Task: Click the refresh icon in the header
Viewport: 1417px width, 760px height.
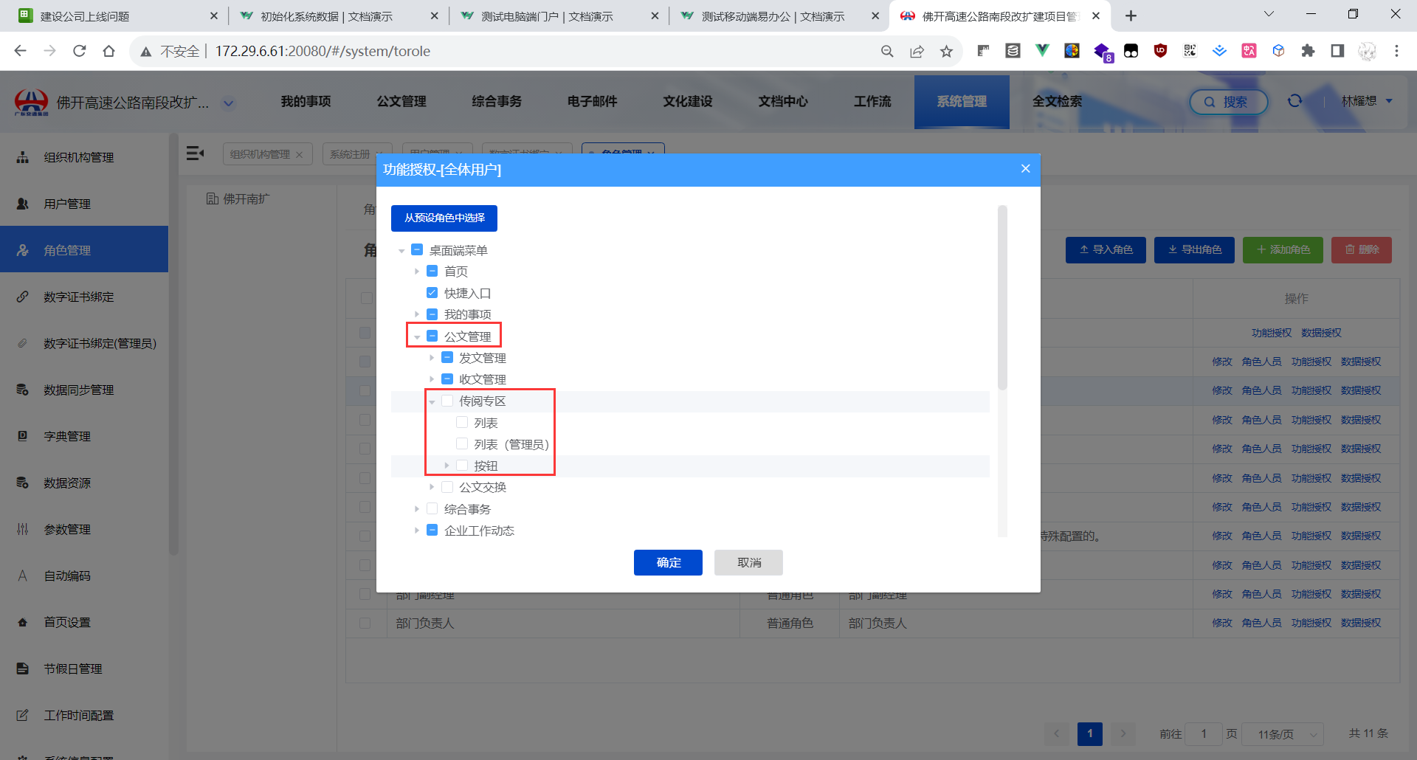Action: [x=1294, y=101]
